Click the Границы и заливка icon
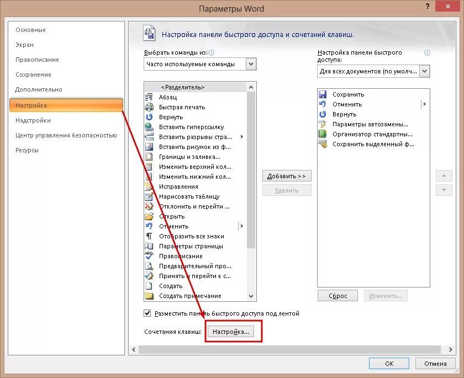This screenshot has height=378, width=464. (149, 157)
